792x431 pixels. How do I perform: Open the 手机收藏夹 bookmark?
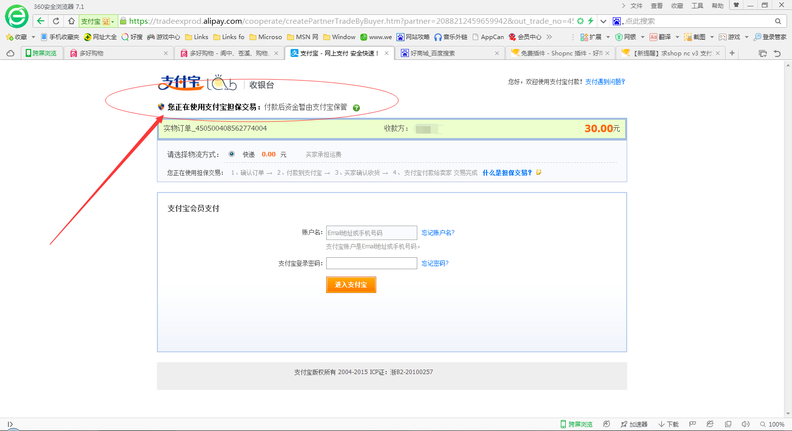60,37
